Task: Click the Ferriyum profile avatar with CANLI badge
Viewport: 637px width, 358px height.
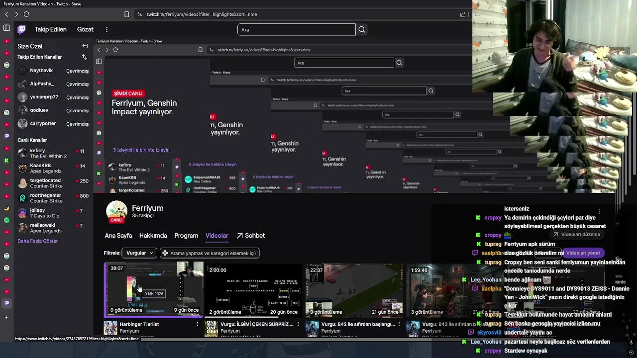Action: (116, 212)
